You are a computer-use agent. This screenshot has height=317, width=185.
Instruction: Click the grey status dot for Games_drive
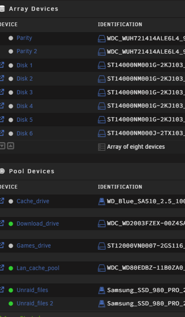click(x=11, y=246)
